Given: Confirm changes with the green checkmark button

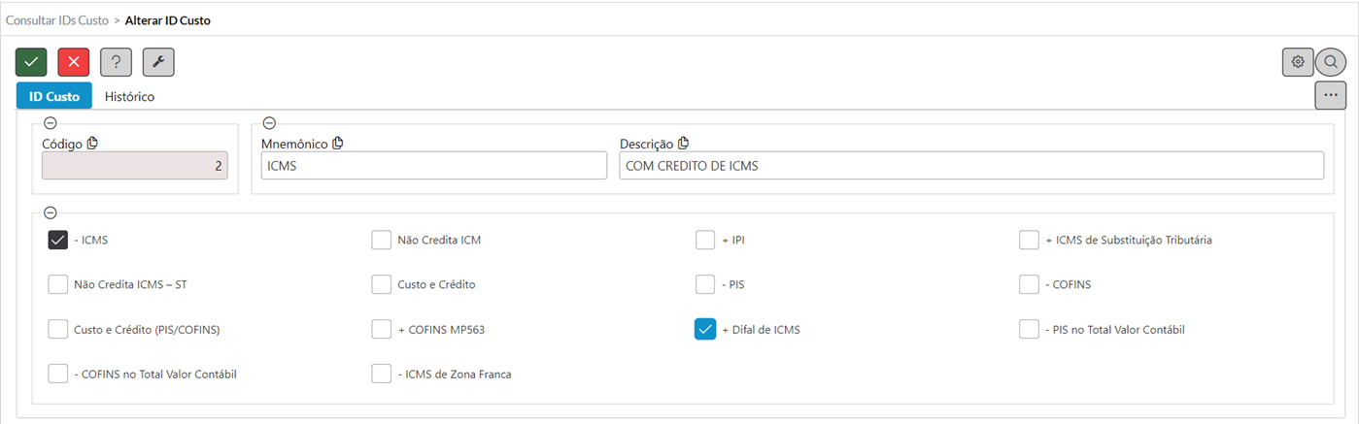Looking at the screenshot, I should [x=31, y=62].
